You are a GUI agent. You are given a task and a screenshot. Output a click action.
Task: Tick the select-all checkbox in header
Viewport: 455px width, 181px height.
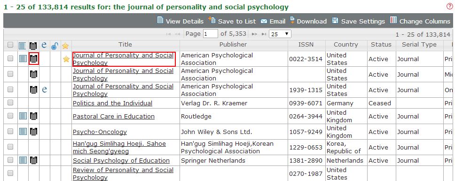click(10, 45)
